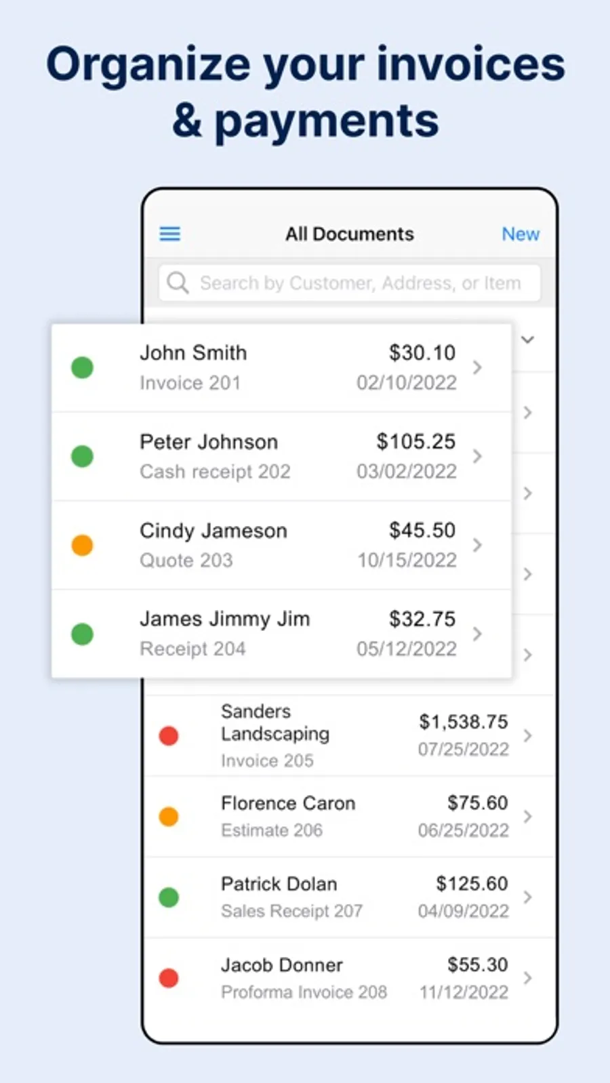Open Florence Caron Estimate 206 entry
Image resolution: width=610 pixels, height=1083 pixels.
(350, 817)
